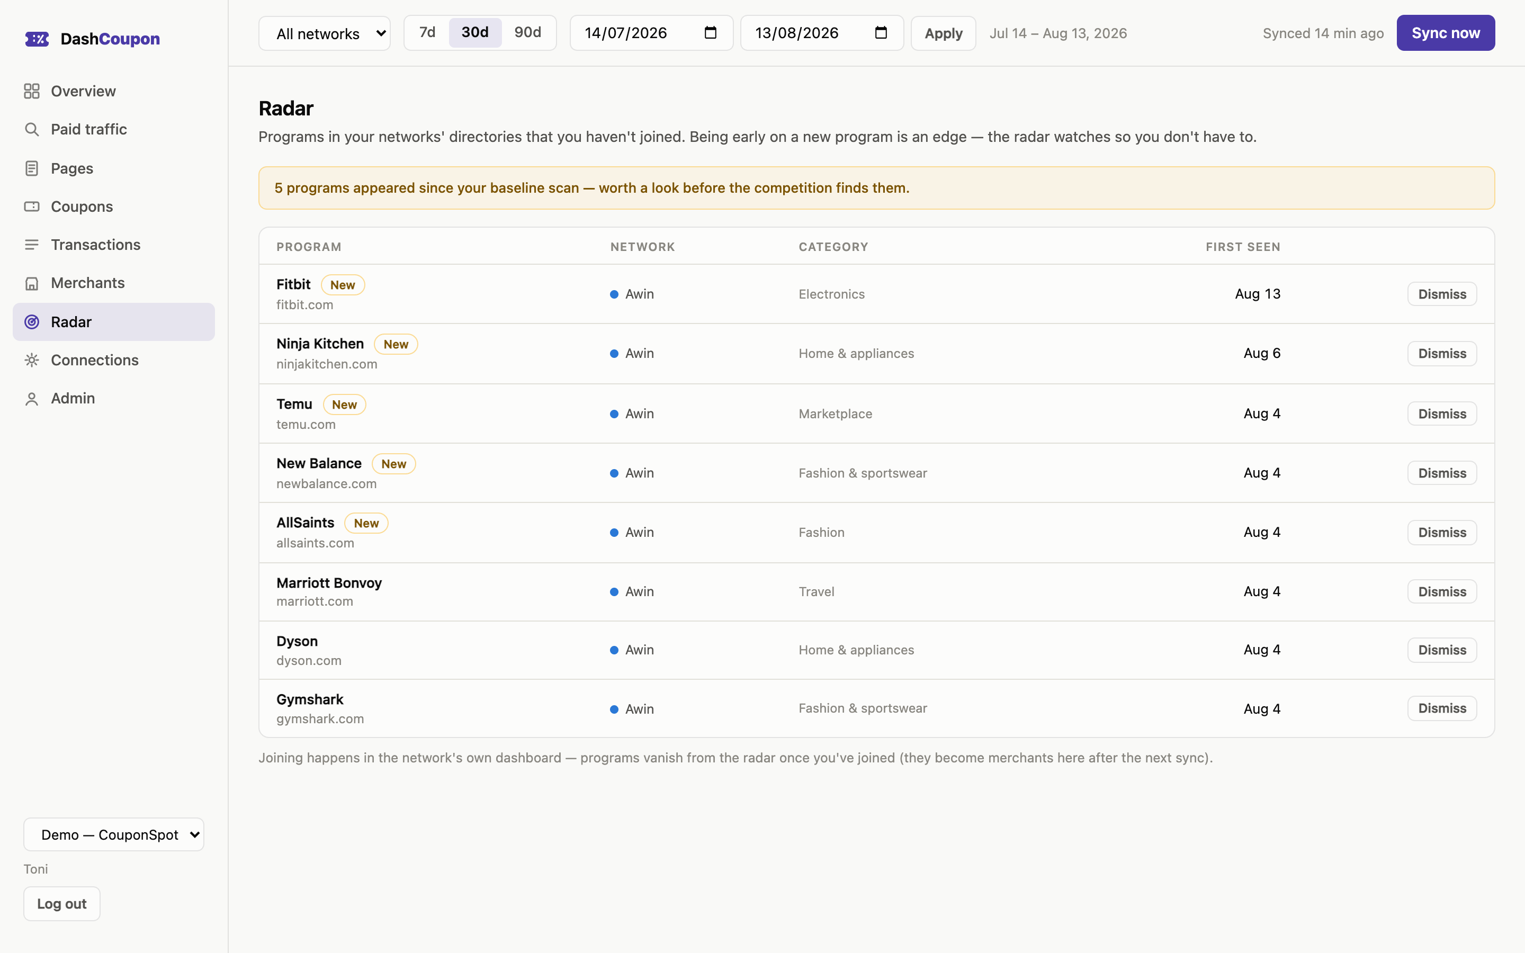Click the Apply button
The width and height of the screenshot is (1525, 953).
(944, 33)
